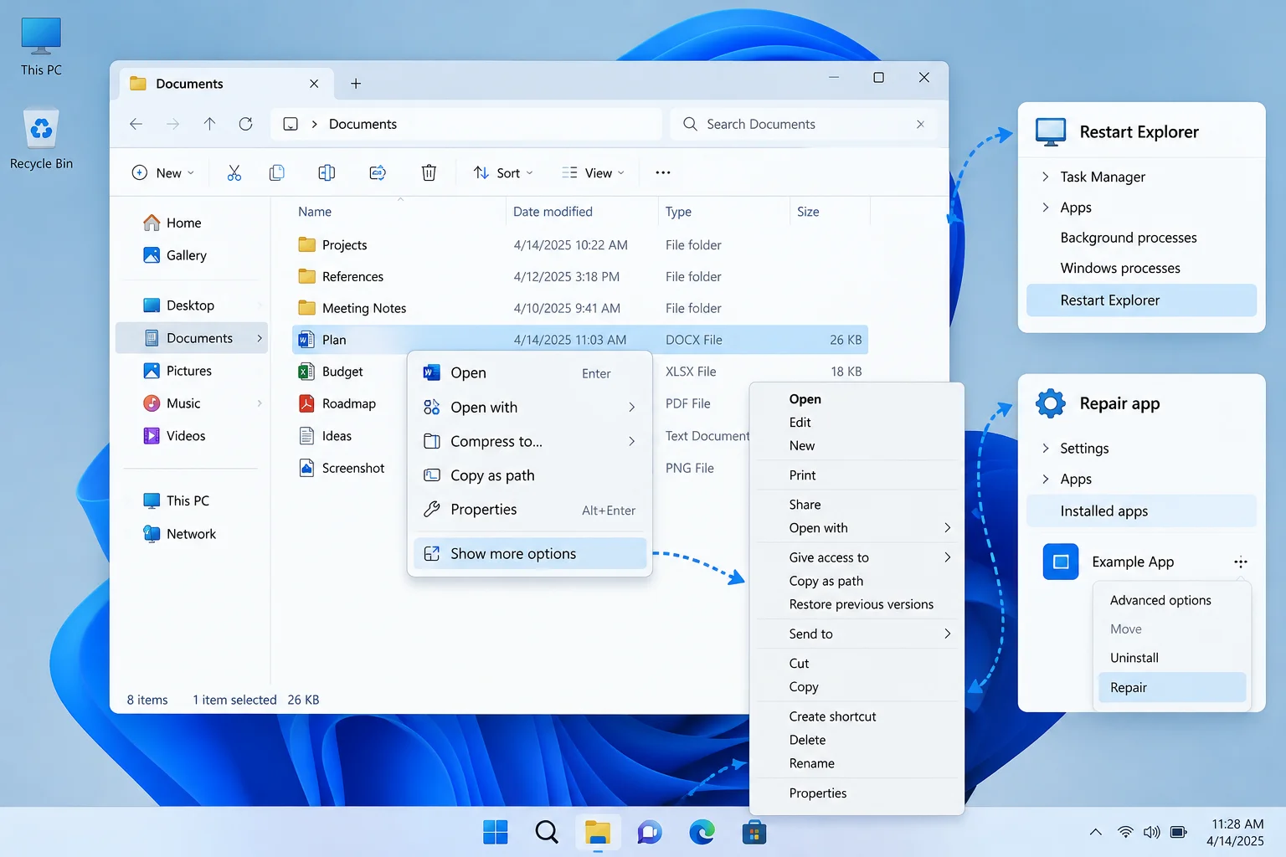Open the See more ellipsis in toolbar

coord(663,172)
